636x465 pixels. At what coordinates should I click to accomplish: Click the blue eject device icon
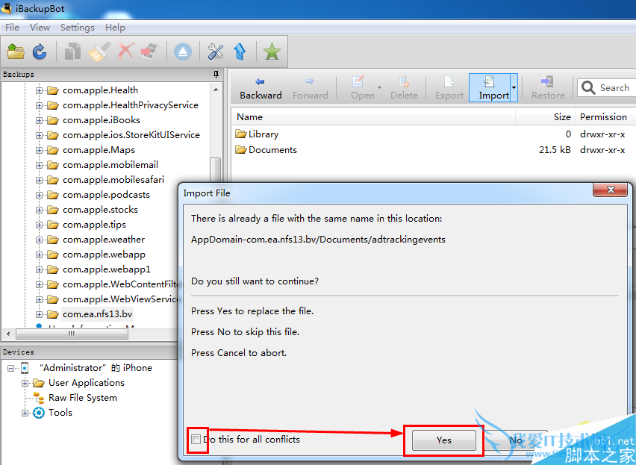pyautogui.click(x=183, y=52)
